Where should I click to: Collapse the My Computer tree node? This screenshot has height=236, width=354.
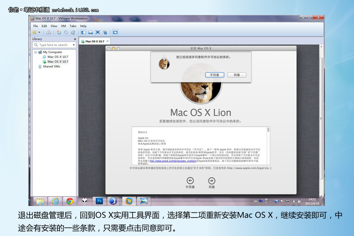(x=36, y=52)
